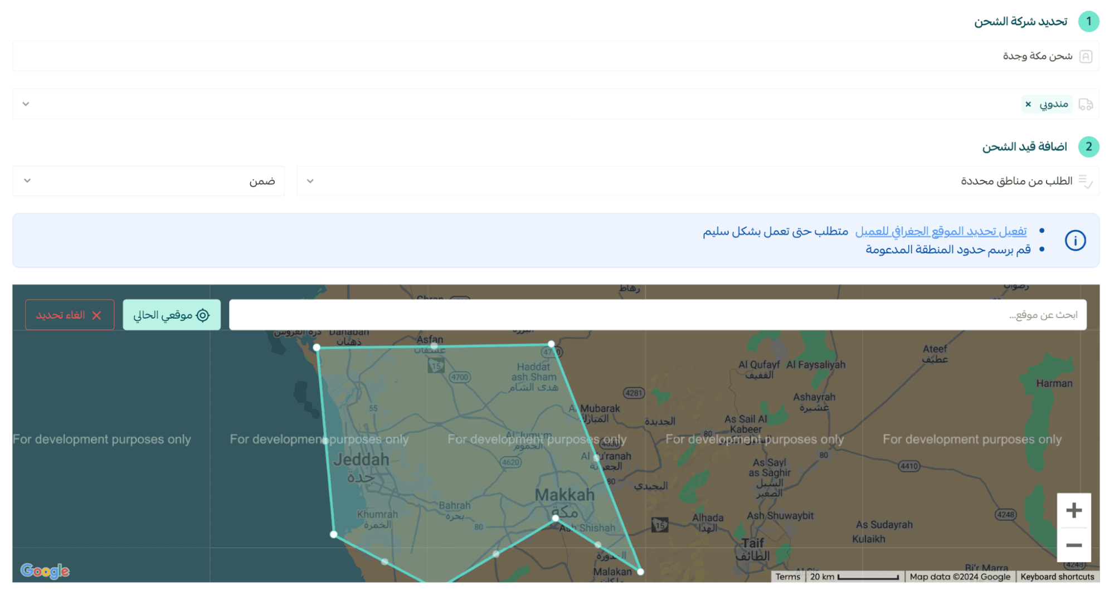The height and width of the screenshot is (591, 1114).
Task: Click the موقعي الحالي current location button
Action: pos(172,315)
